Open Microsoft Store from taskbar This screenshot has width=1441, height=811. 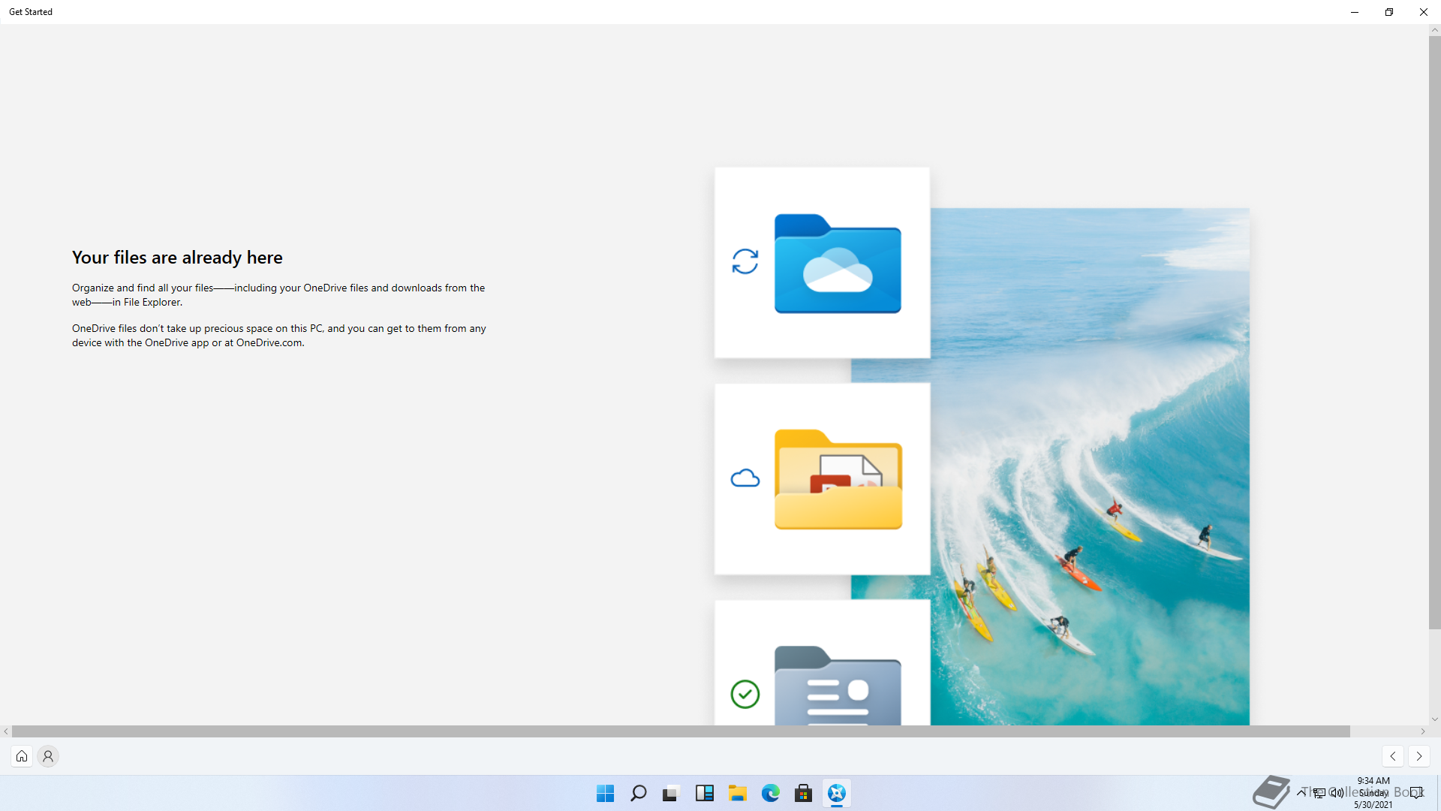tap(804, 793)
